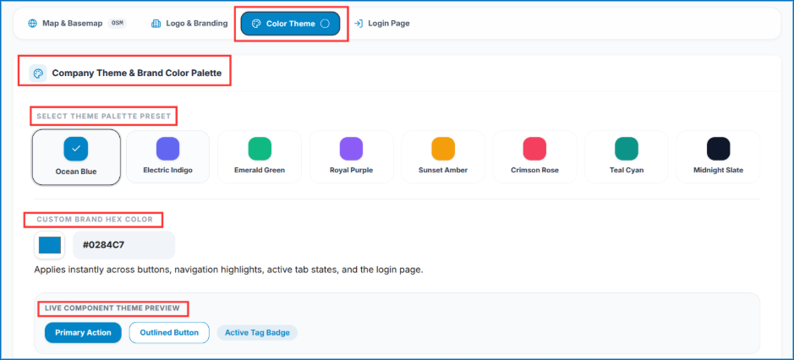Image resolution: width=794 pixels, height=360 pixels.
Task: Click the Custom Brand Hex Color label
Action: click(x=95, y=220)
